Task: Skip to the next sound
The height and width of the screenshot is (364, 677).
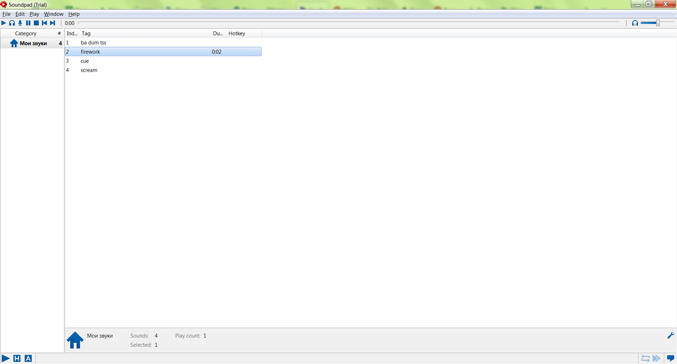Action: coord(52,23)
